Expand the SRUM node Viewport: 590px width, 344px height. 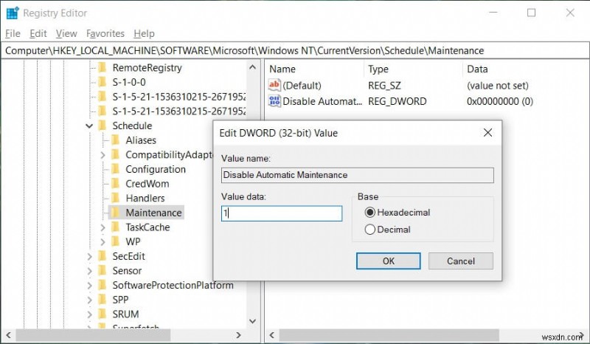(89, 314)
